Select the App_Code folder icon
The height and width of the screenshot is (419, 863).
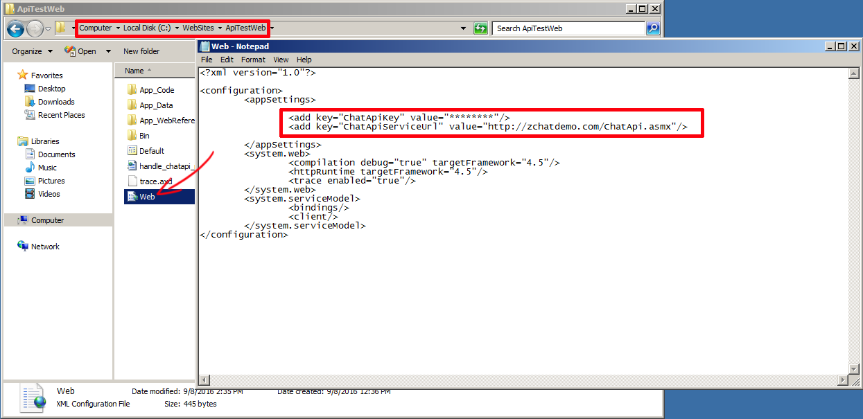pos(132,90)
